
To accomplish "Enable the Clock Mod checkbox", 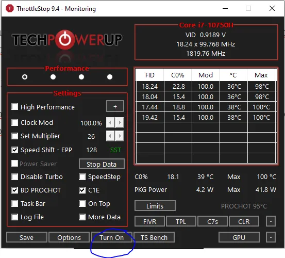I will pyautogui.click(x=15, y=123).
